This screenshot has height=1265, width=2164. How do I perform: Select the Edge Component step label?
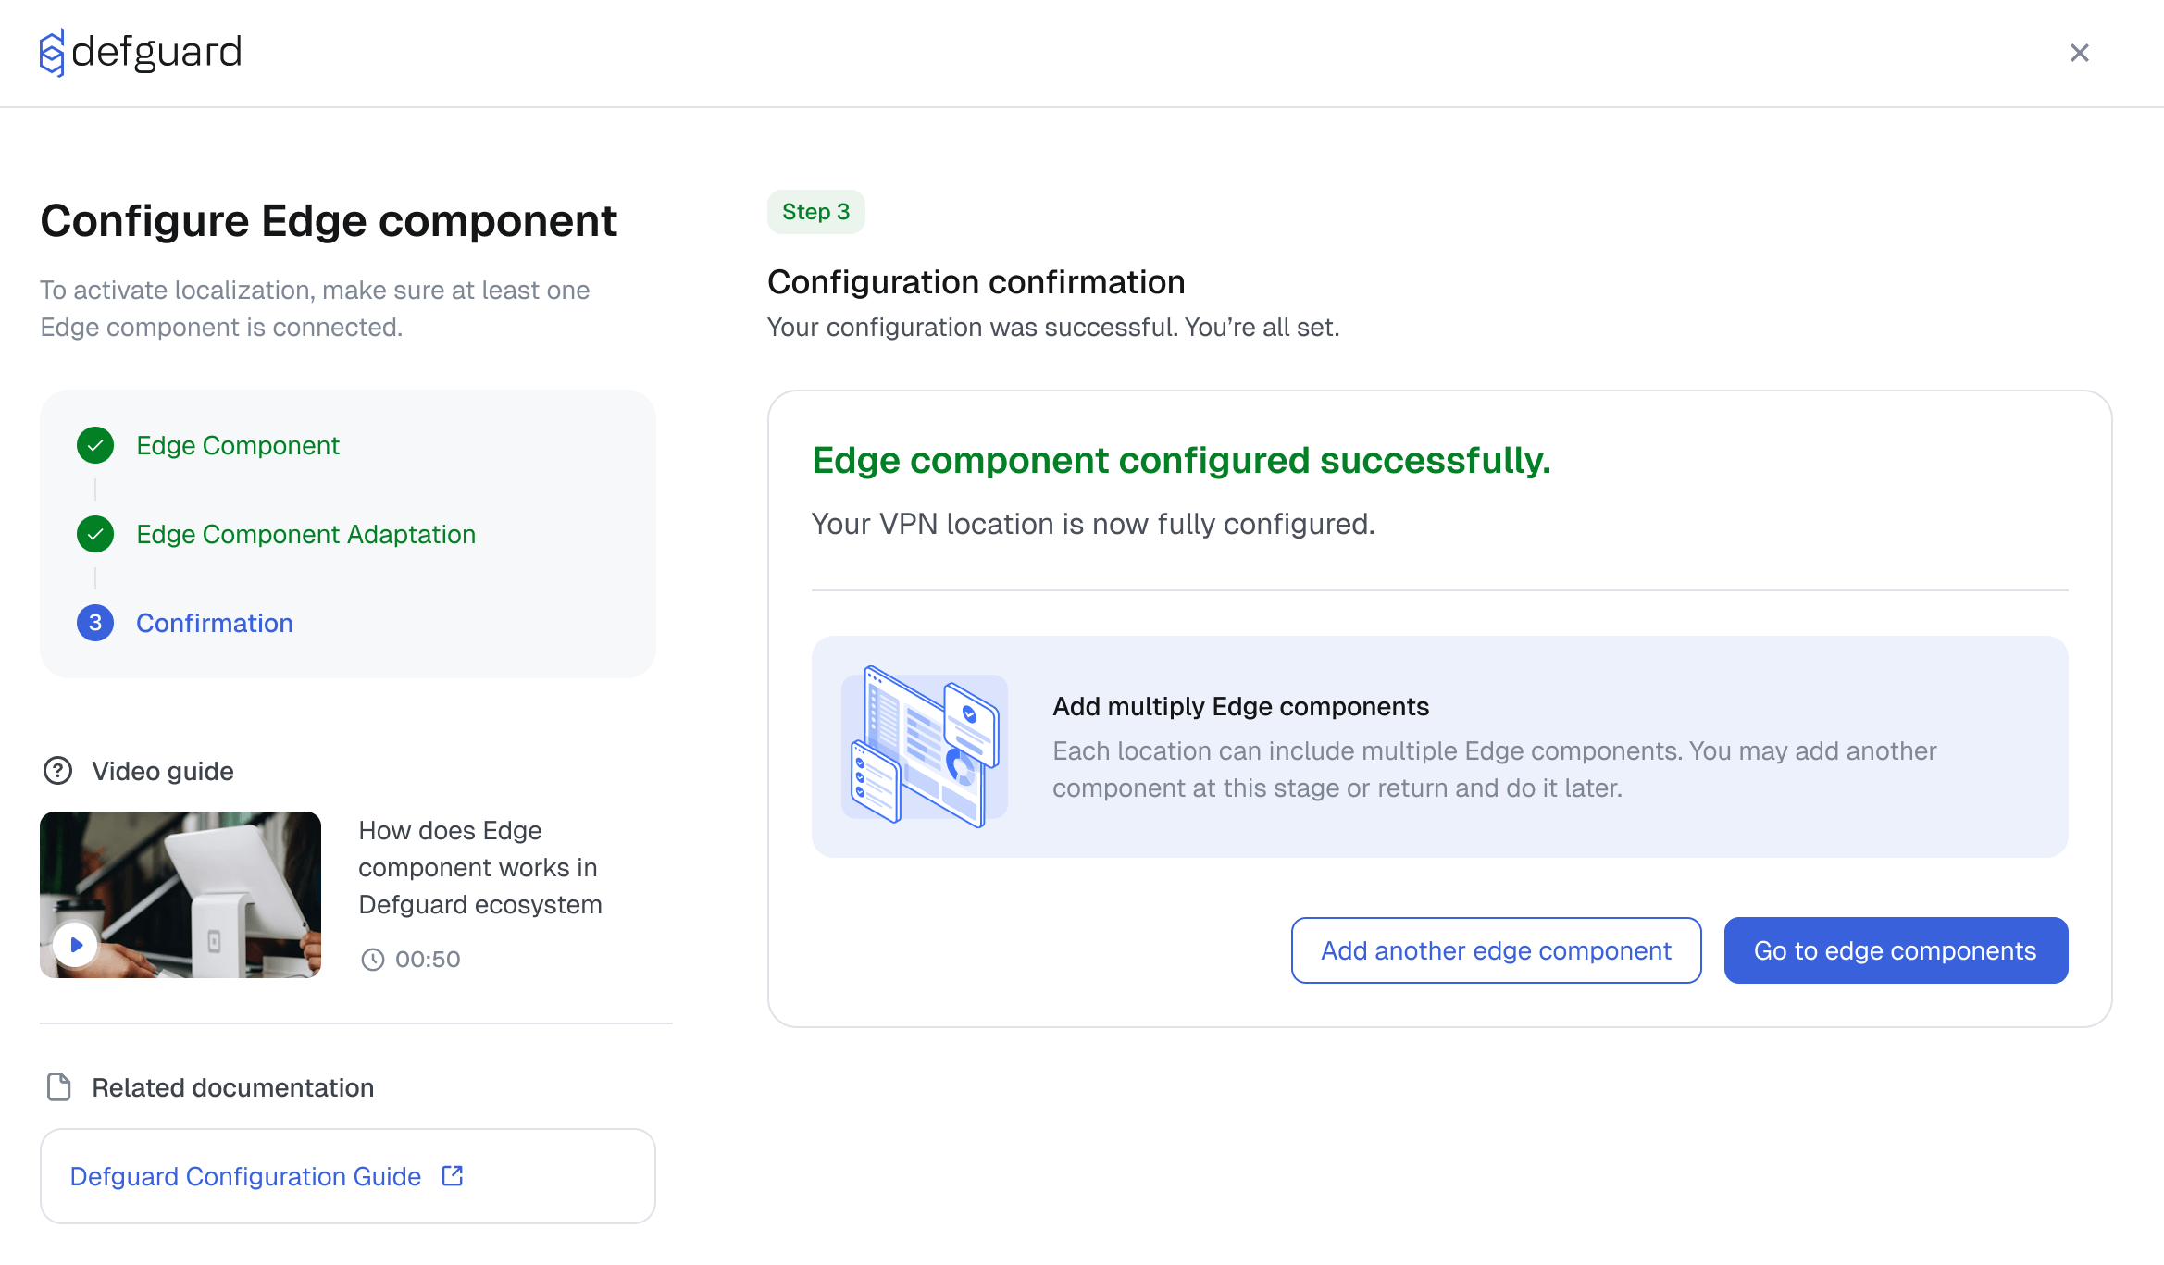click(238, 445)
